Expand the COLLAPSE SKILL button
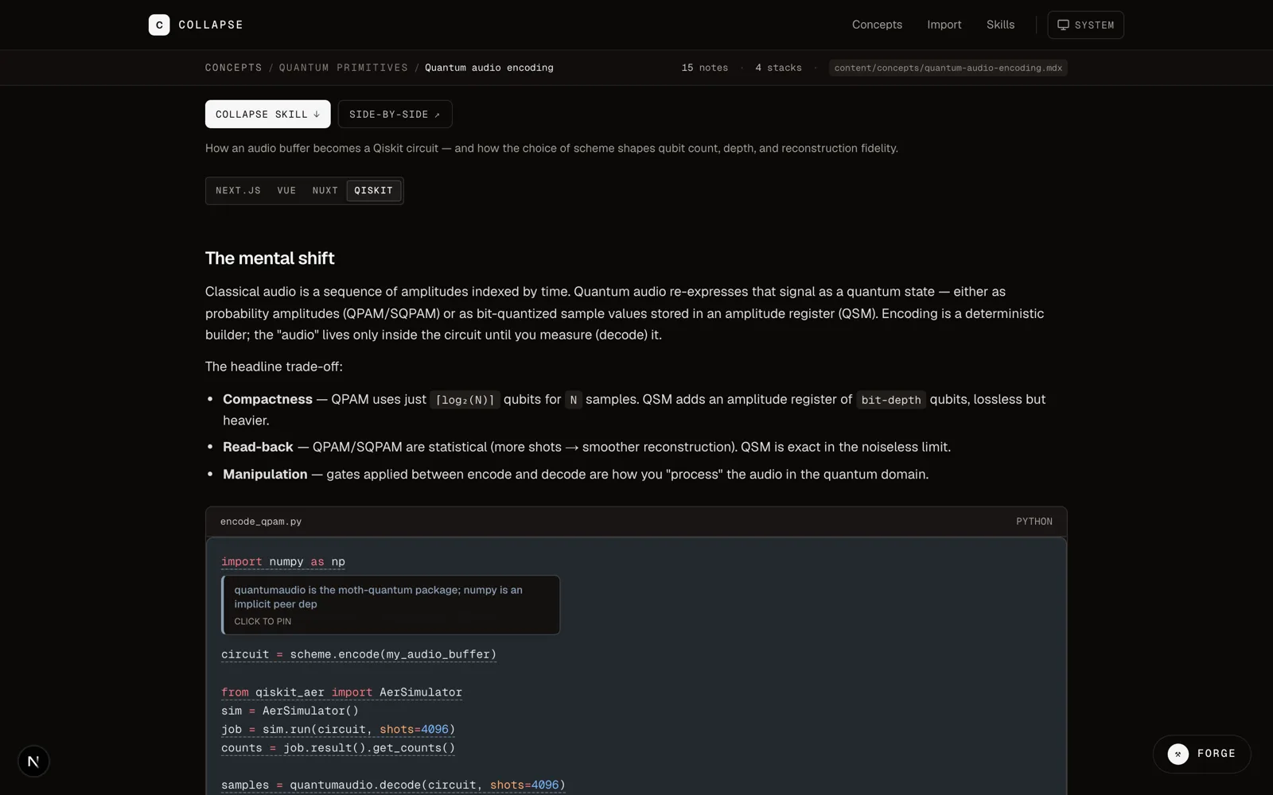 267,114
